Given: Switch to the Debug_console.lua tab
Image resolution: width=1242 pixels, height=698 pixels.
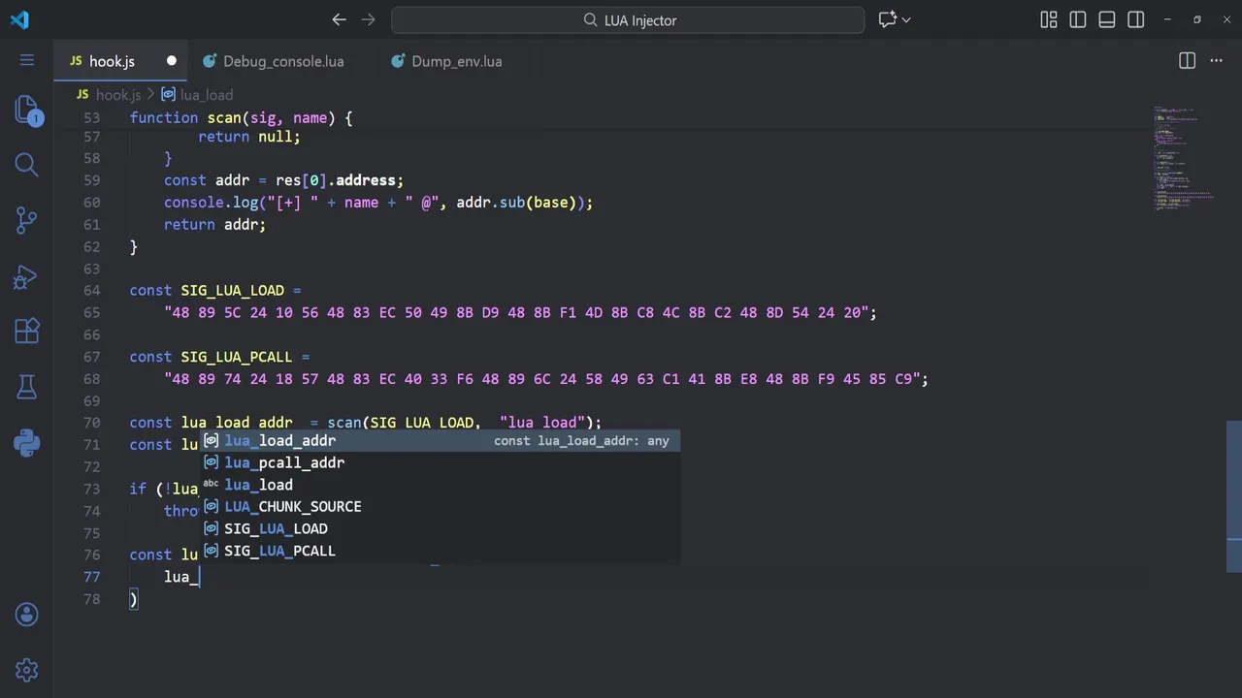Looking at the screenshot, I should coord(282,61).
